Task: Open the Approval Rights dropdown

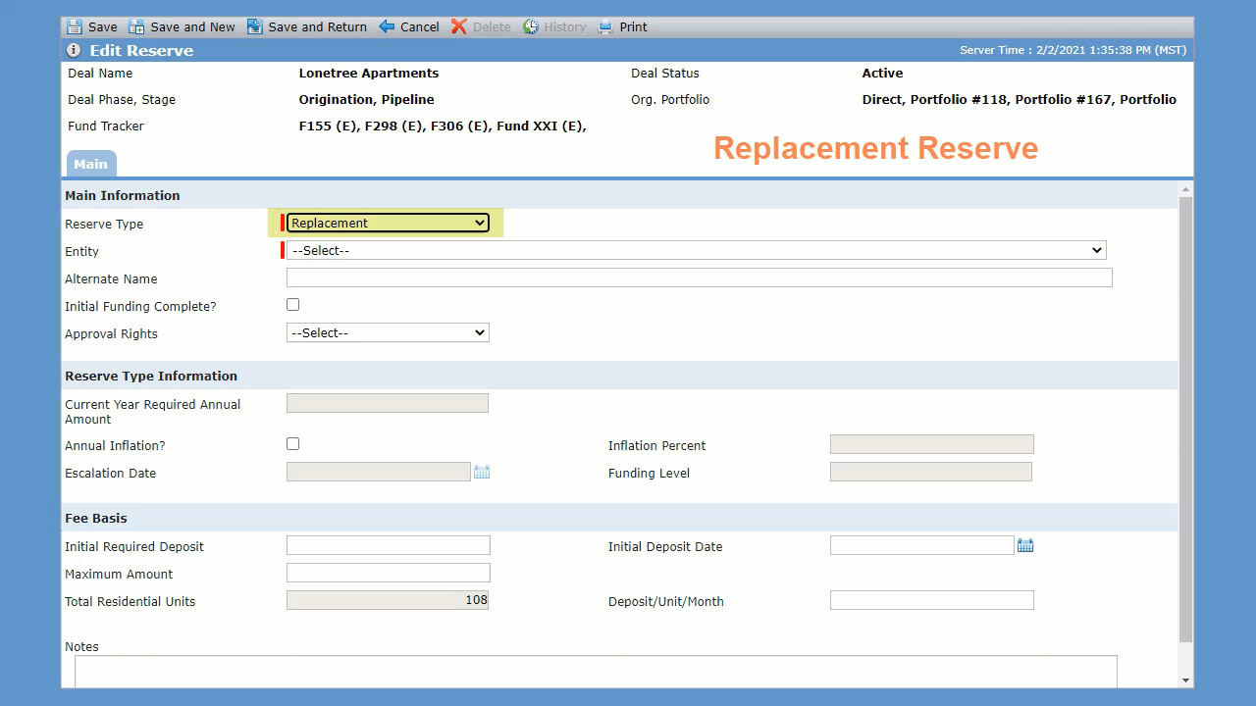Action: [x=388, y=332]
